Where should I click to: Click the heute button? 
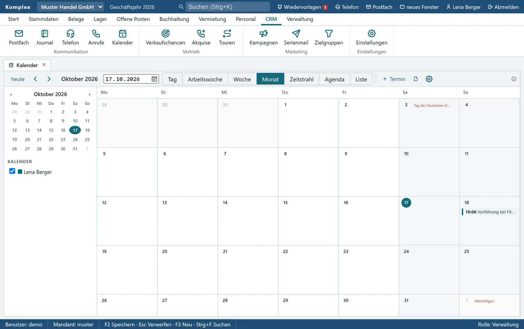(18, 79)
